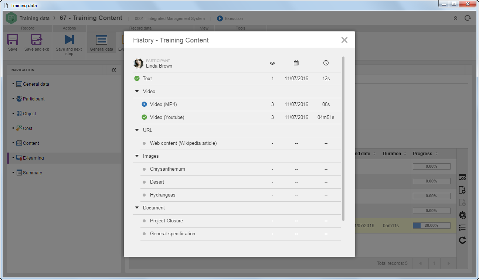Select the Hydrangeas image row
Viewport: 479px width, 280px height.
point(241,195)
